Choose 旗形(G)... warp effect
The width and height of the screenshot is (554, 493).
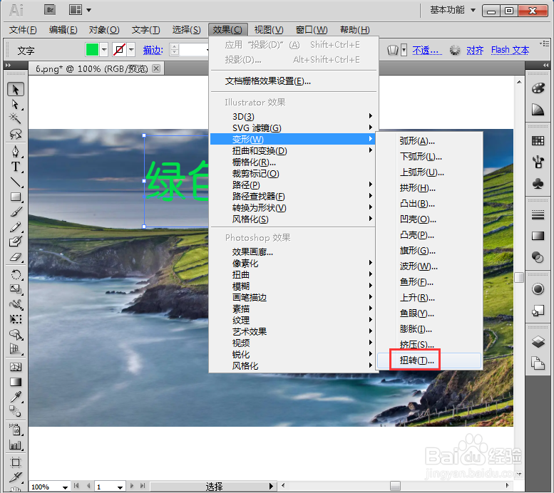(x=429, y=251)
